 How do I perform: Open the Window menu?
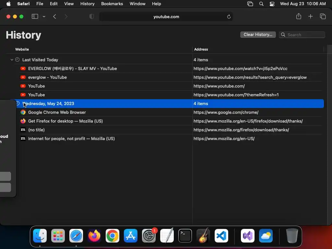click(x=137, y=4)
